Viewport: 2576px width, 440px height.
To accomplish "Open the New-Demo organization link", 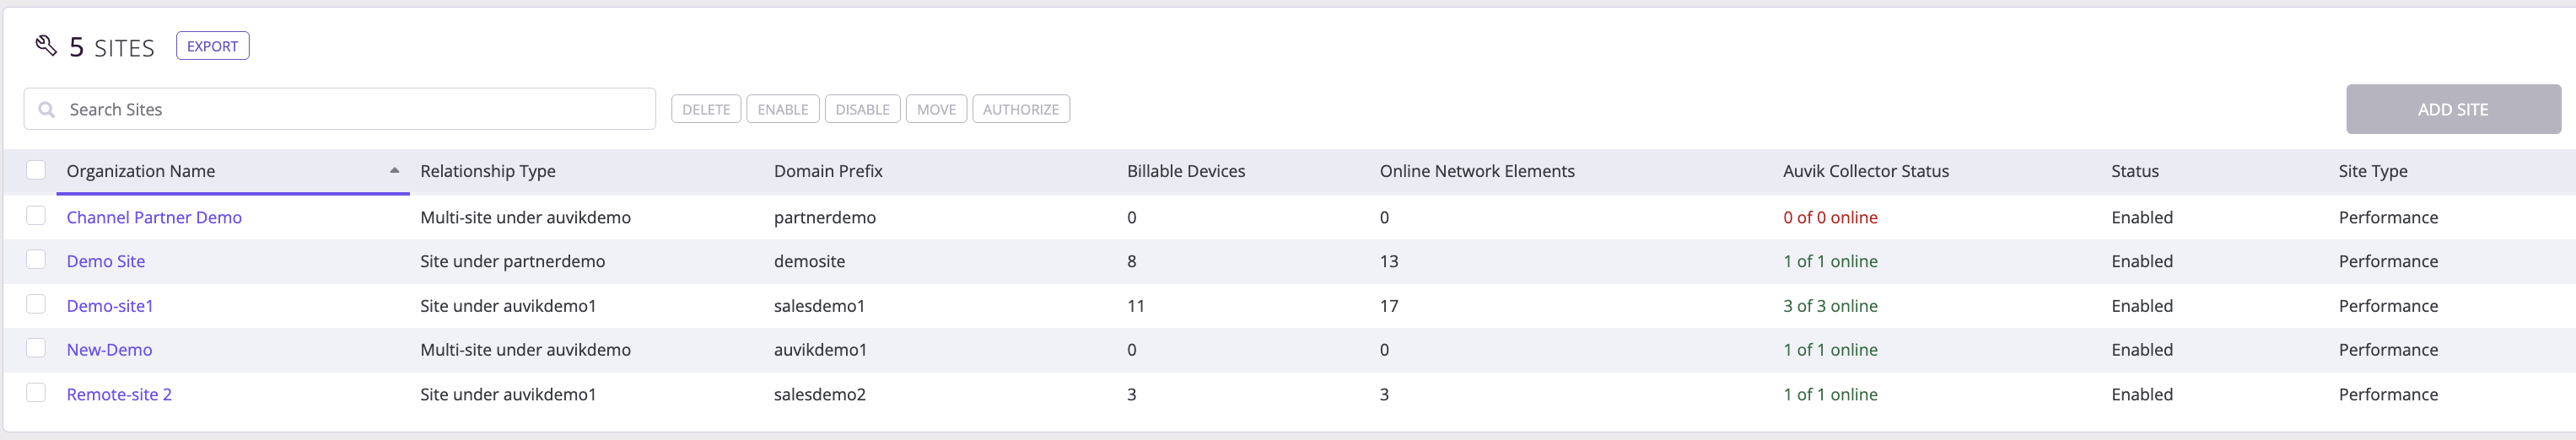I will click(x=110, y=350).
